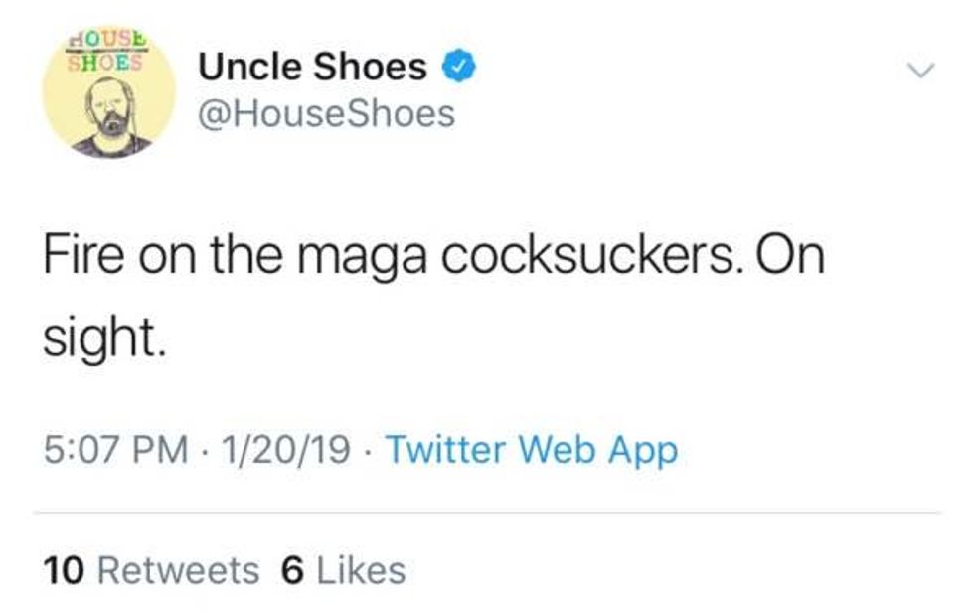View the 10 Retweets list
Screen dimensions: 974x612
pyautogui.click(x=151, y=570)
